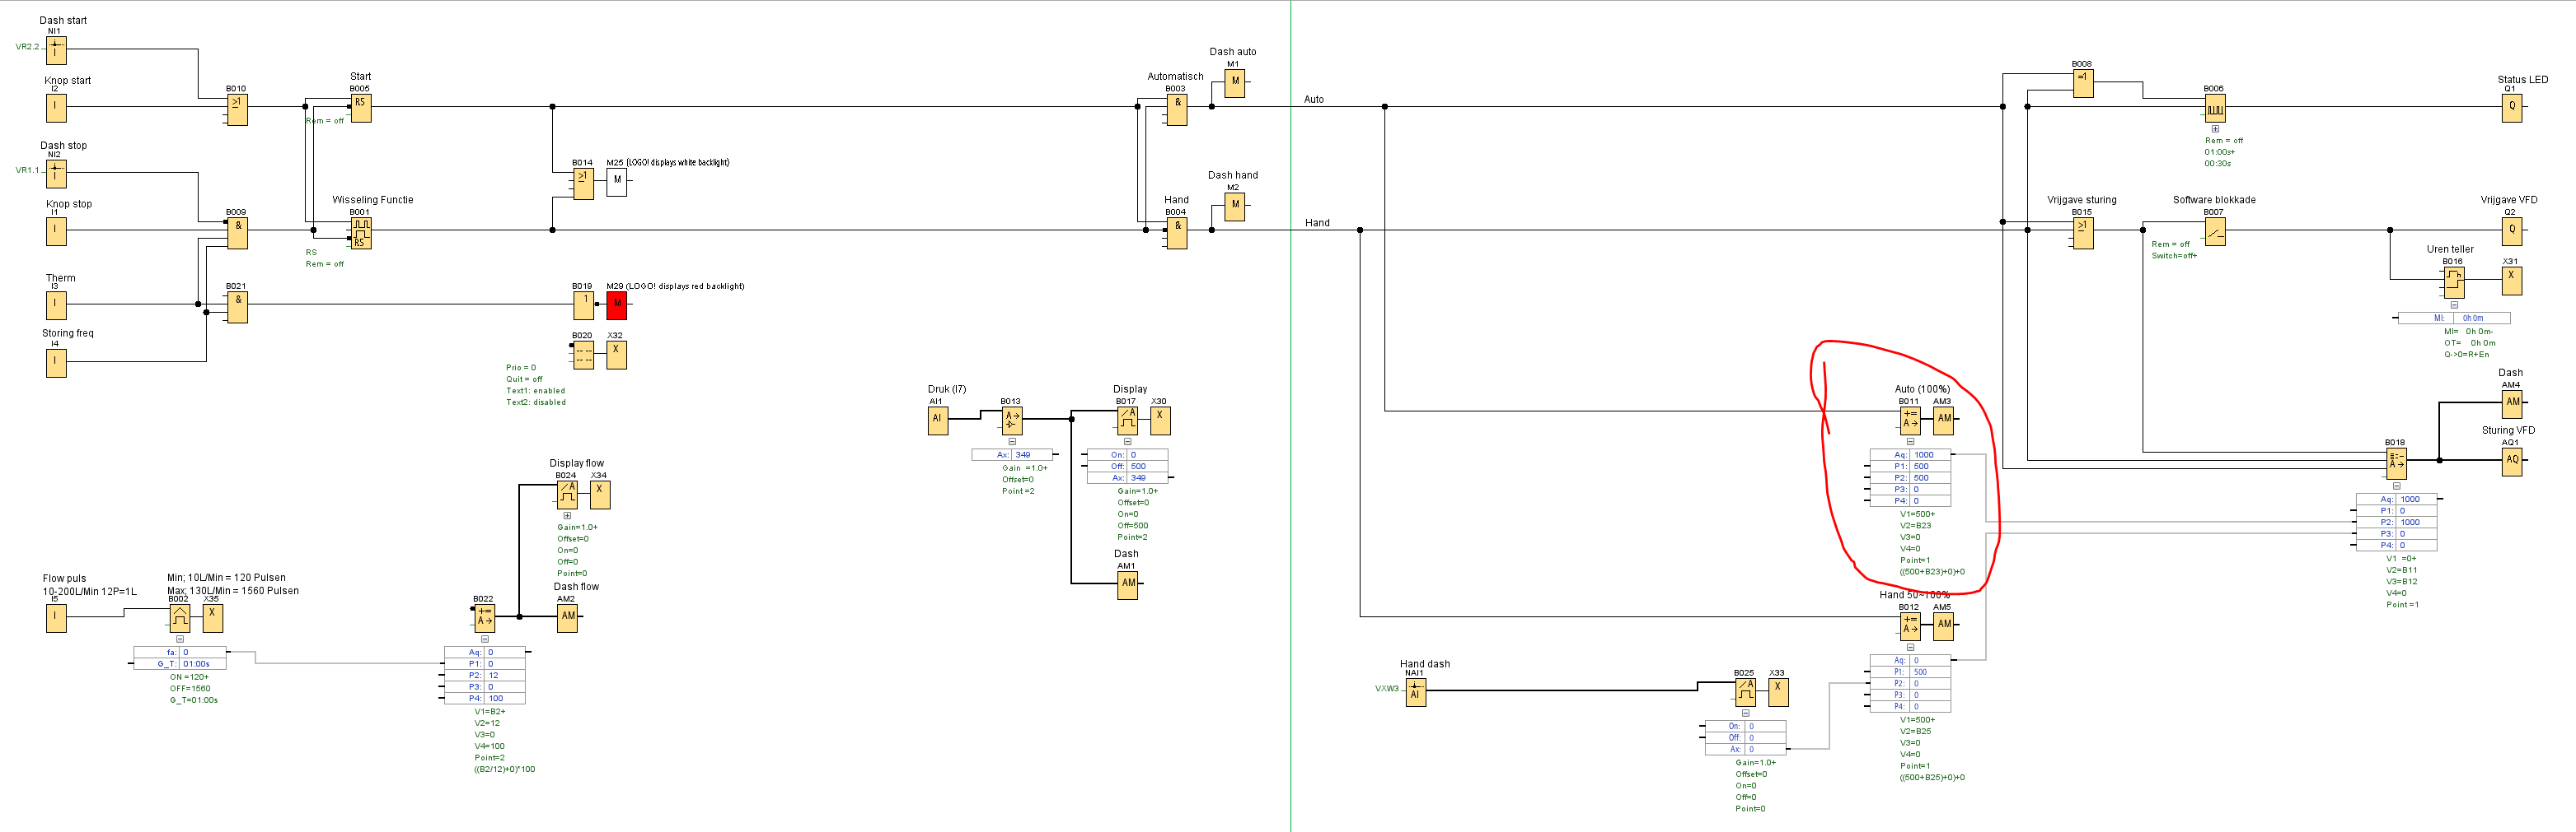2576x832 pixels.
Task: Collapse the B013 parameter box
Action: 1012,441
